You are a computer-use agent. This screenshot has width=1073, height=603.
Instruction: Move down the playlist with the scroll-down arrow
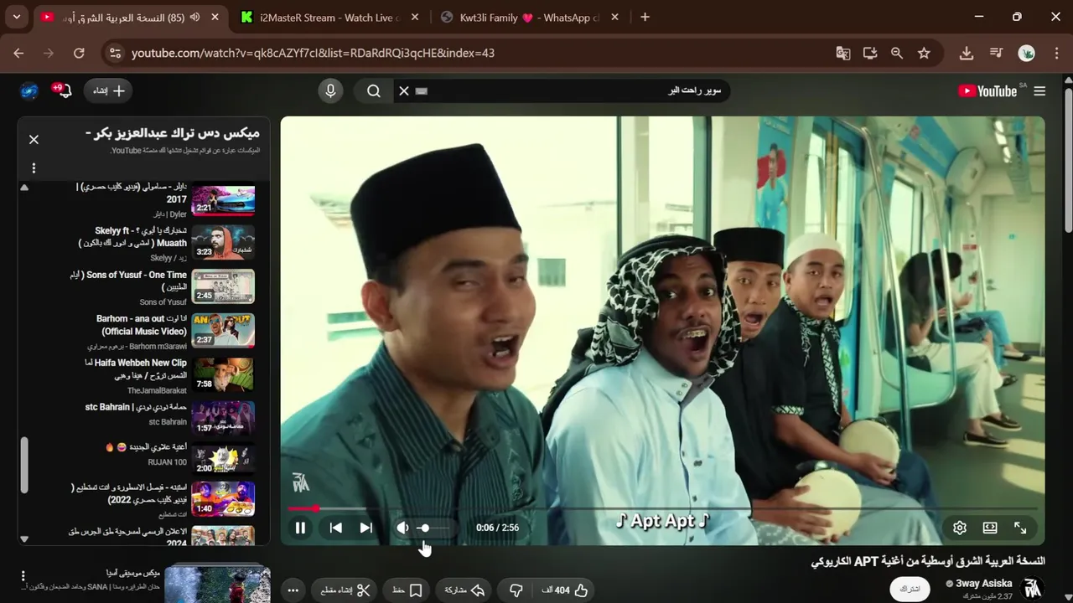23,539
